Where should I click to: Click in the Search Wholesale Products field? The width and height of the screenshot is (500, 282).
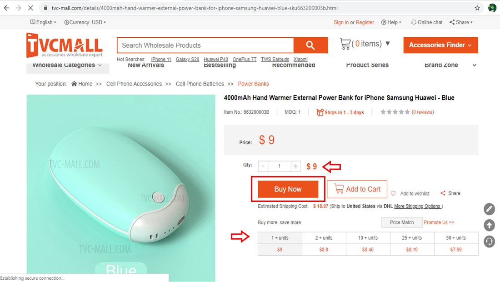coord(205,45)
